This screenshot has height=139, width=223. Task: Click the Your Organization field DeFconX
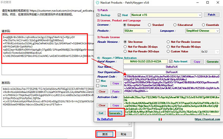(x=171, y=72)
